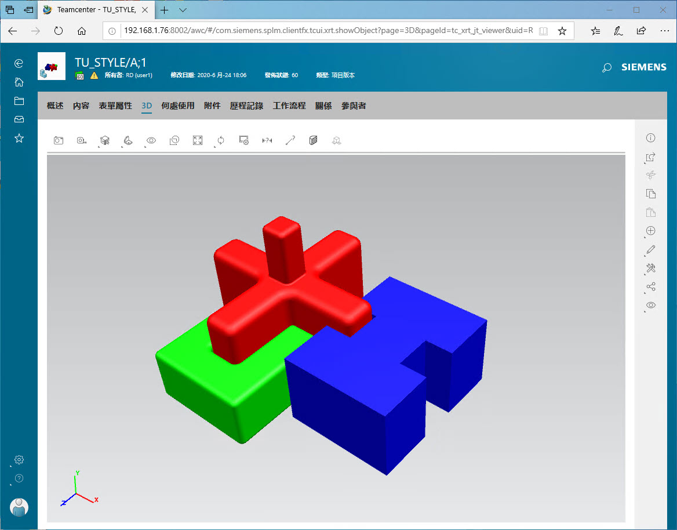Select the tape measurement tool icon
The width and height of the screenshot is (677, 530).
click(81, 140)
